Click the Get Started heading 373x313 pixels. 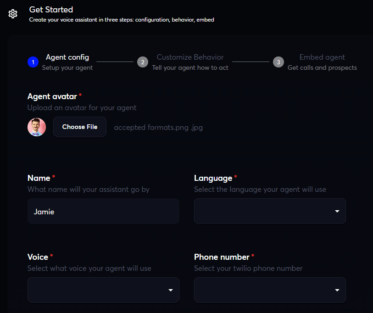point(51,10)
